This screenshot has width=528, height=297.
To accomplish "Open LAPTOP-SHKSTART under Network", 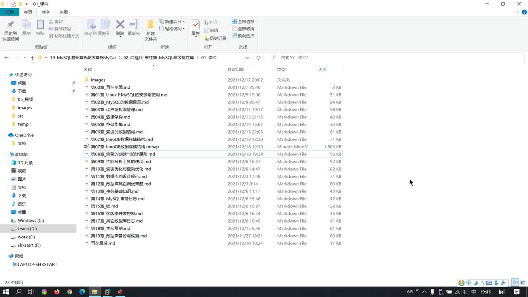I will click(37, 264).
